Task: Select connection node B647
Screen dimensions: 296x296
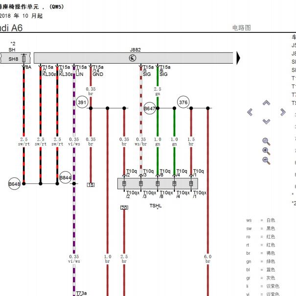Action: click(x=150, y=109)
